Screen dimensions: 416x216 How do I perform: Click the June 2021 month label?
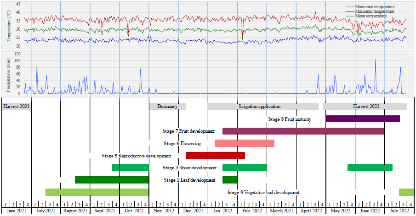point(16,211)
